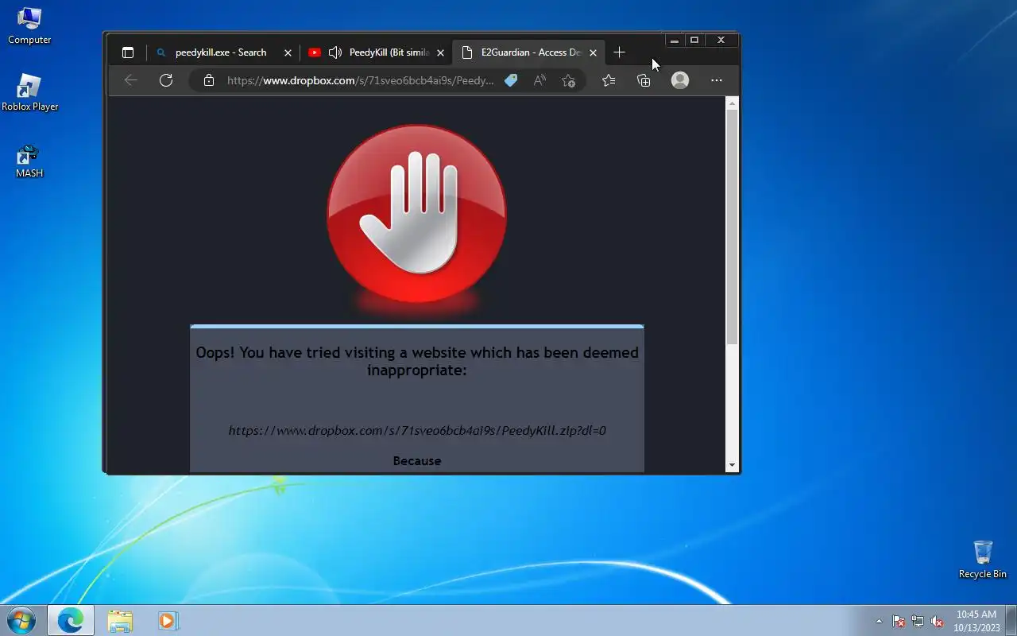Click the dropbox URL address bar
This screenshot has width=1017, height=636.
[x=360, y=80]
